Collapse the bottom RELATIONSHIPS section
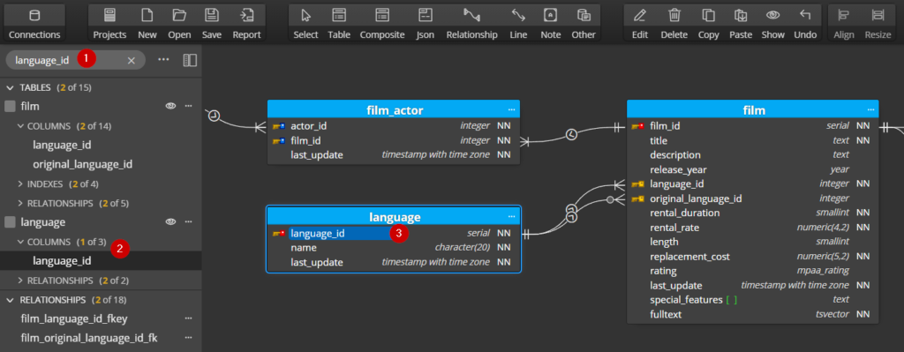904x352 pixels. coord(9,300)
